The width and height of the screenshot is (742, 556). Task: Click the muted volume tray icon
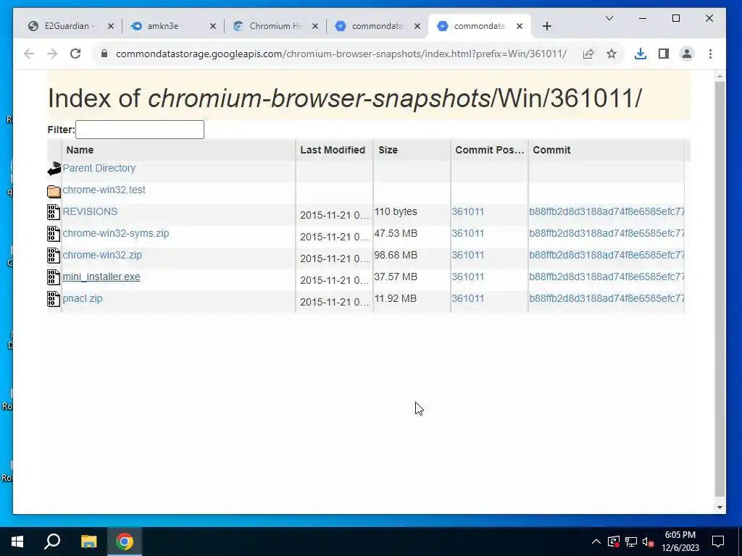point(649,542)
